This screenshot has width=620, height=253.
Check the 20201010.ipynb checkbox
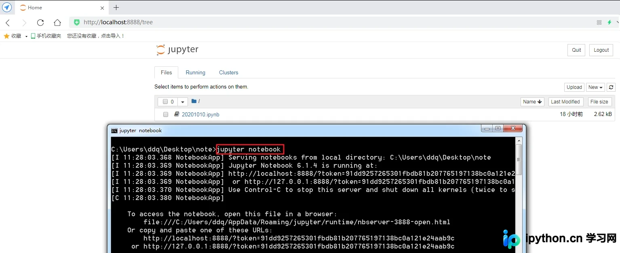click(x=166, y=115)
